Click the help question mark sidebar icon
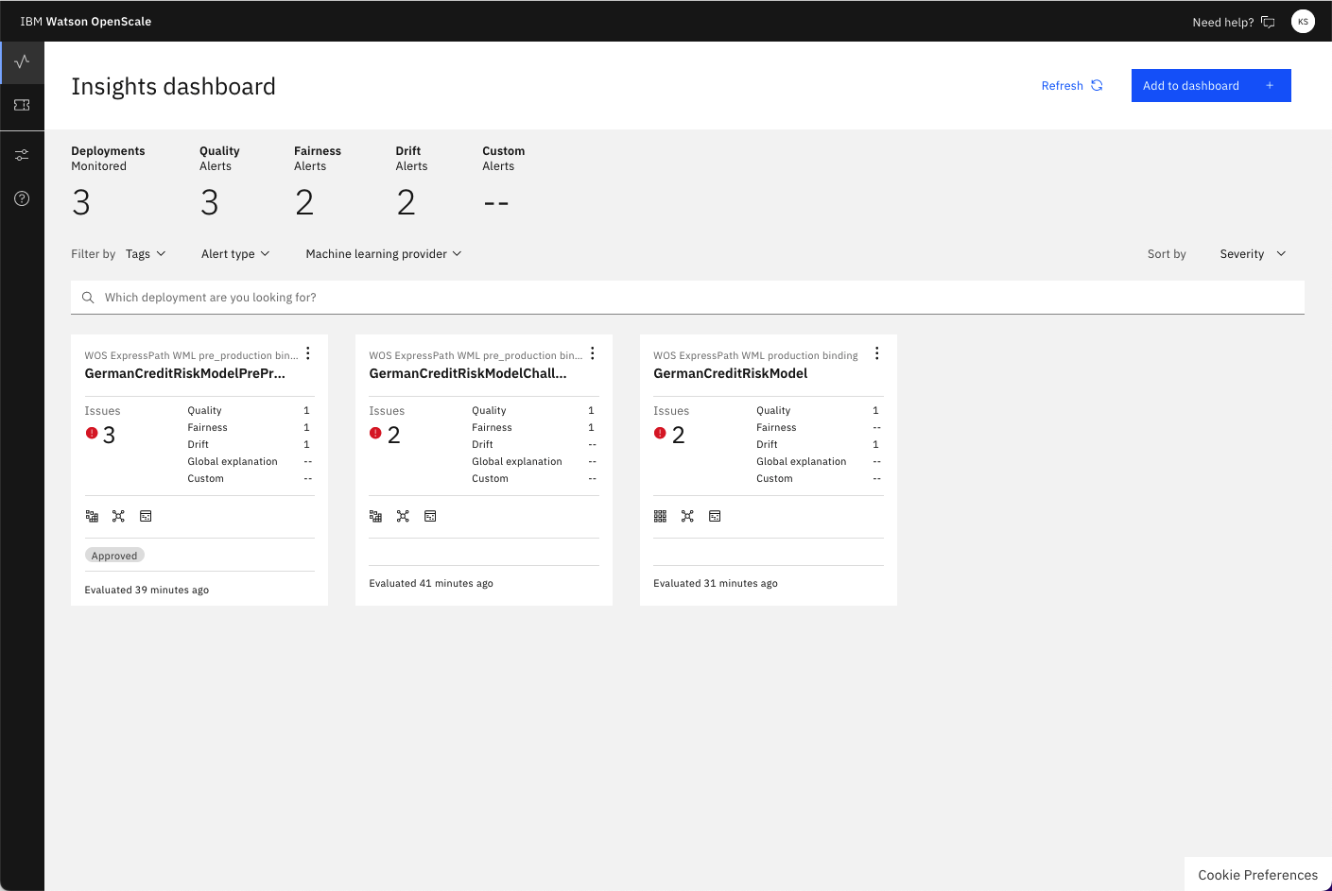The height and width of the screenshot is (891, 1332). tap(22, 198)
